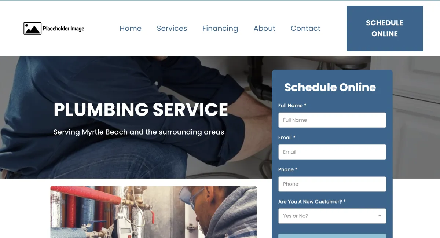Click the "Serving Myrtle Beach" subtitle text
Viewport: 440px width, 238px height.
(x=139, y=132)
